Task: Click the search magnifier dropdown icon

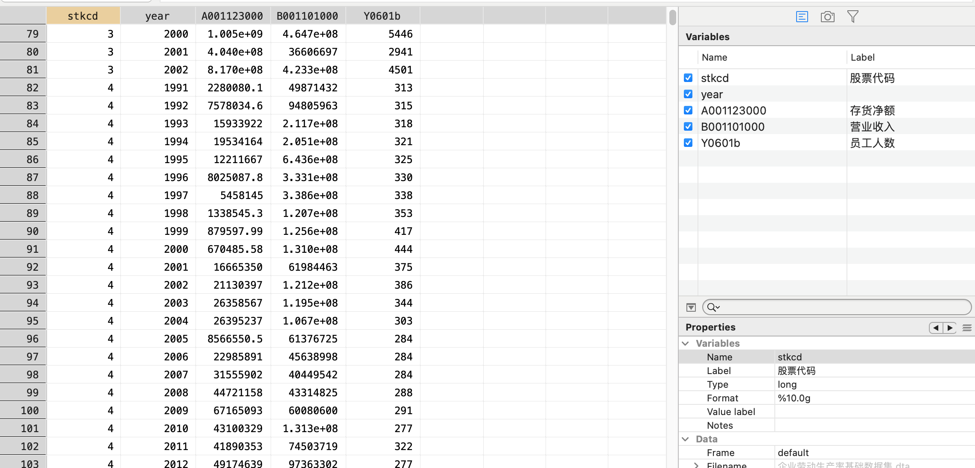Action: (713, 307)
